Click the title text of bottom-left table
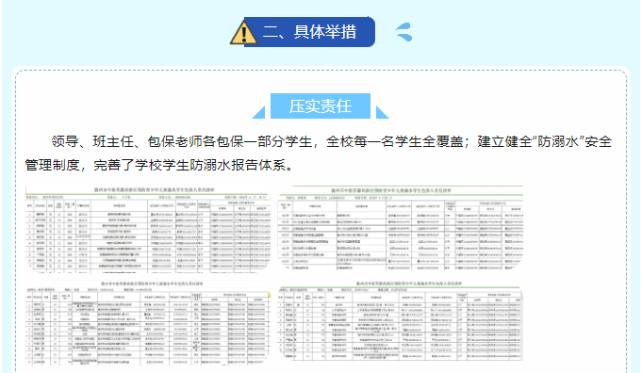Image resolution: width=642 pixels, height=373 pixels. click(153, 284)
